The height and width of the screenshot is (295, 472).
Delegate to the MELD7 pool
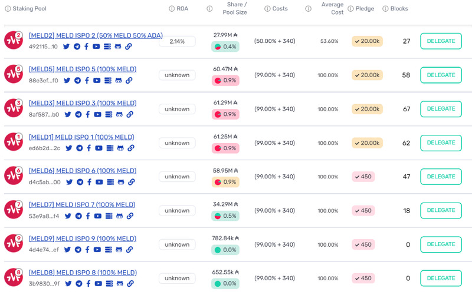(x=441, y=210)
